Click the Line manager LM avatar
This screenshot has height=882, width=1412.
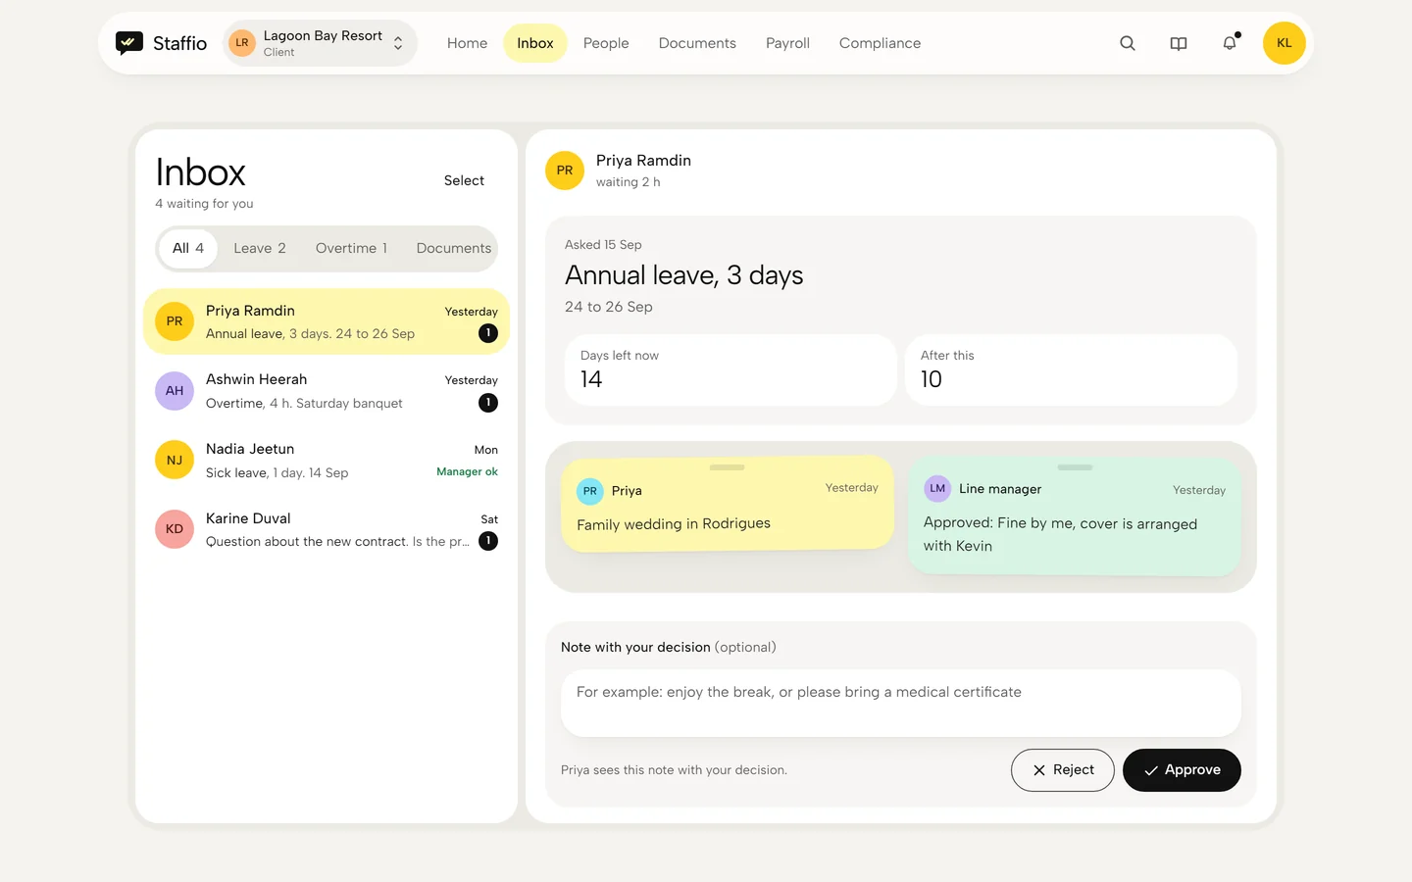[937, 489]
